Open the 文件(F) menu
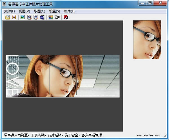This screenshot has height=140, width=169. (x=10, y=11)
